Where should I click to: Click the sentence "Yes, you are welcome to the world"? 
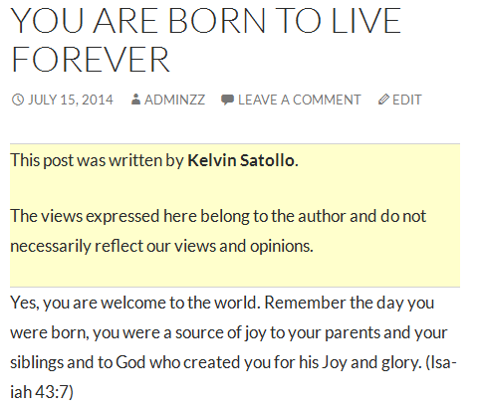coord(135,303)
